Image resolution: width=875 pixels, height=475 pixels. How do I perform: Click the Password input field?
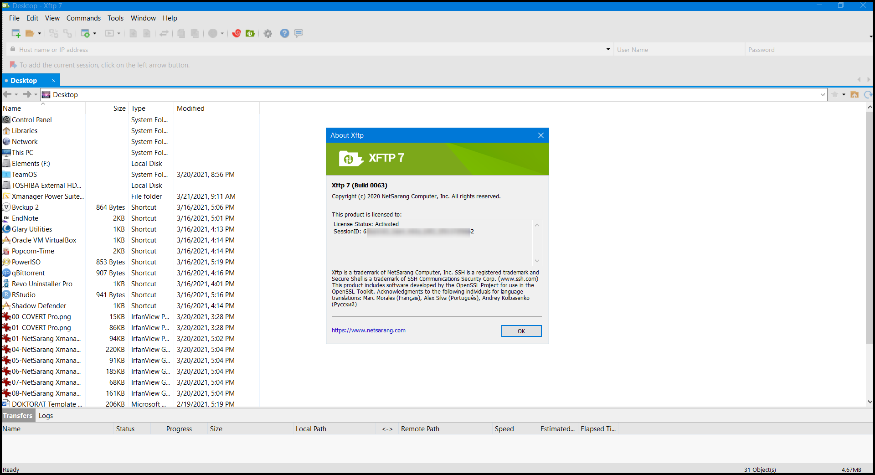tap(808, 50)
